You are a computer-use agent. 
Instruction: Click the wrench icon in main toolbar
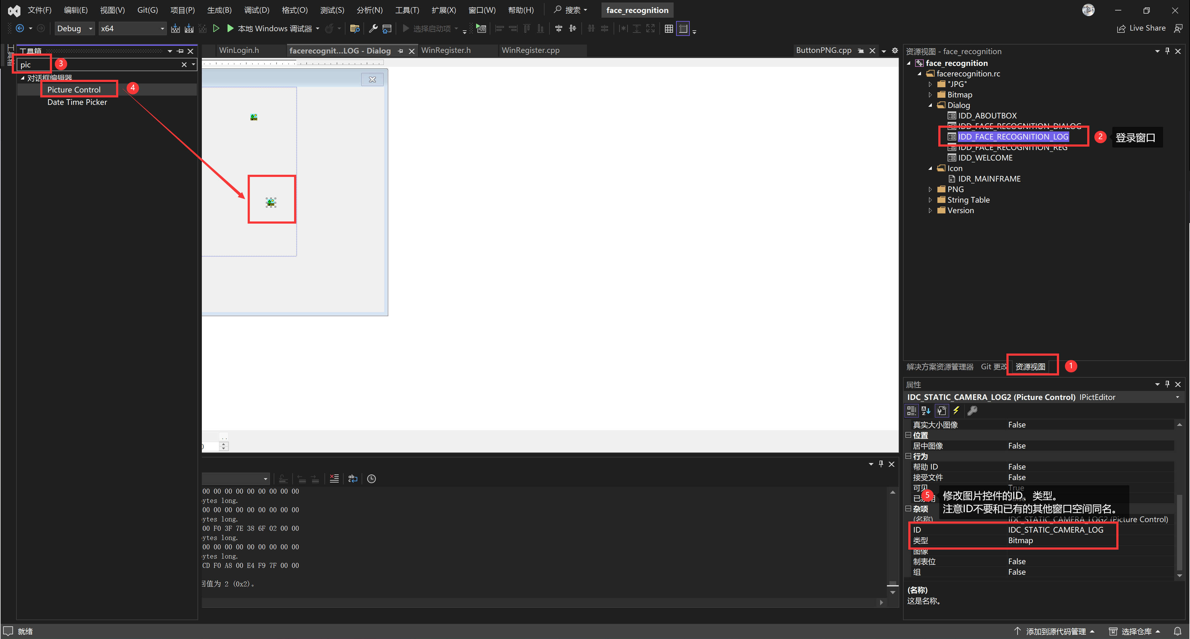coord(373,29)
